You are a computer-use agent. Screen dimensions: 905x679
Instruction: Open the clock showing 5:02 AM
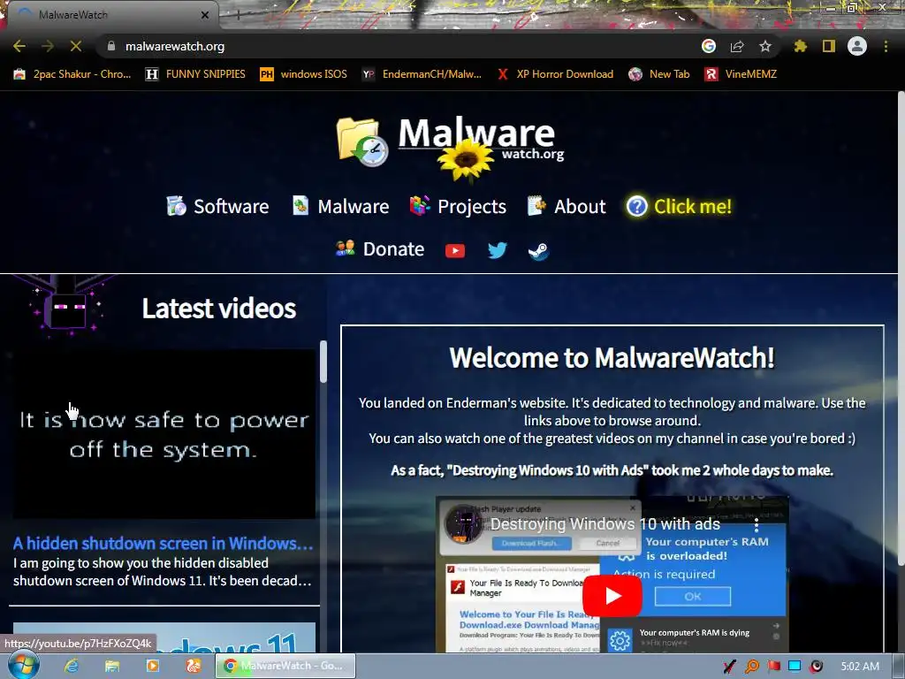(x=860, y=667)
